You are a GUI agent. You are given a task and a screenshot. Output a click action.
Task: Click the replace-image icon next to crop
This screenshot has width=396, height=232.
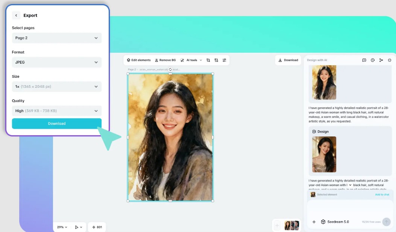click(x=216, y=60)
